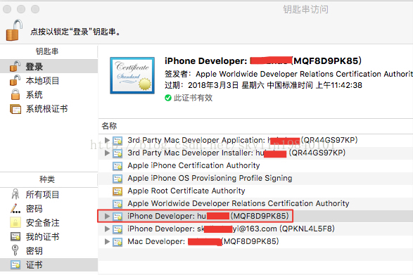Select '3rd Party Mac Developer Application' row text

coord(242,140)
